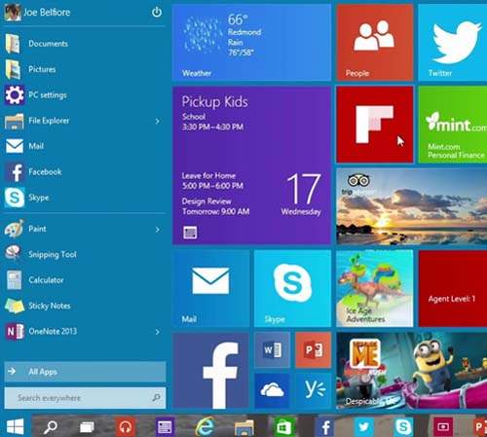Open the People tile

[x=375, y=42]
